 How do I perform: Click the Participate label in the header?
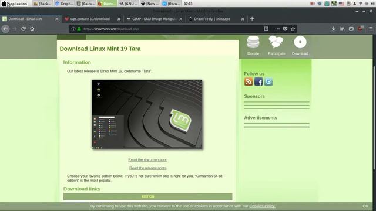pos(277,53)
